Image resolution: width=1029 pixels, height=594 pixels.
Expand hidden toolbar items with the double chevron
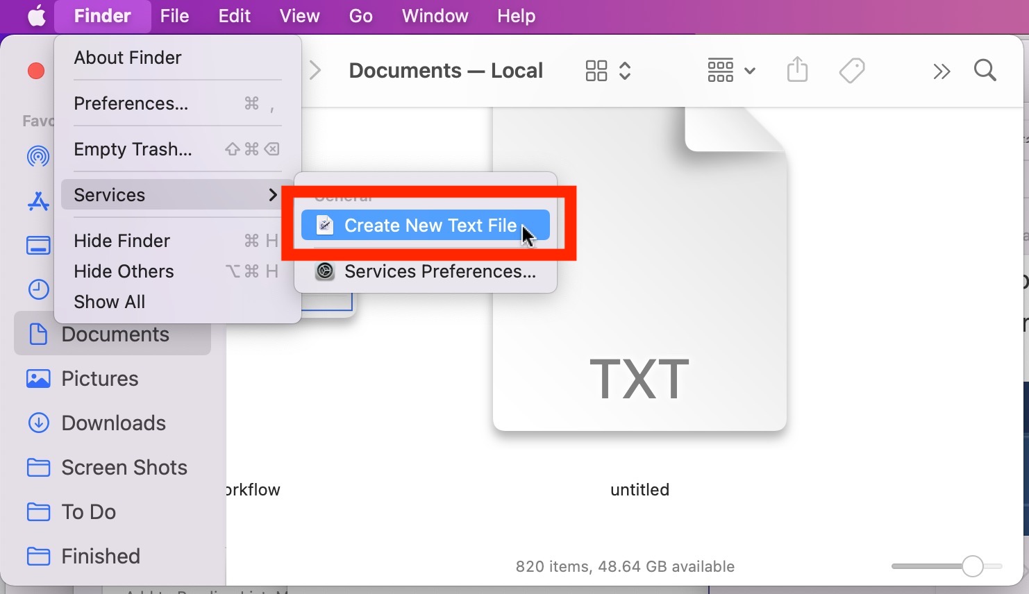(x=942, y=70)
